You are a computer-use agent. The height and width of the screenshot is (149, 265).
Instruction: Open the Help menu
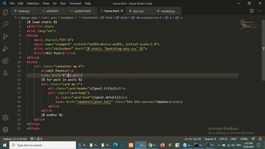coord(88,3)
